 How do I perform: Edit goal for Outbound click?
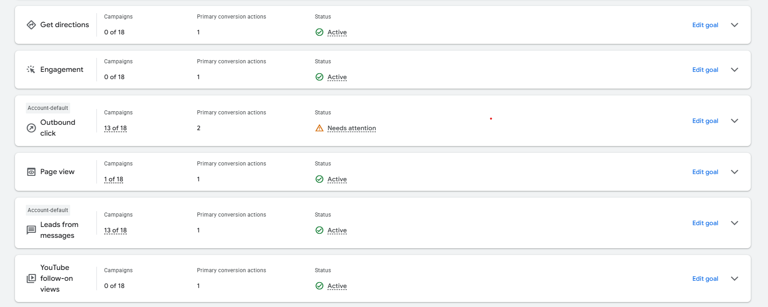click(705, 121)
